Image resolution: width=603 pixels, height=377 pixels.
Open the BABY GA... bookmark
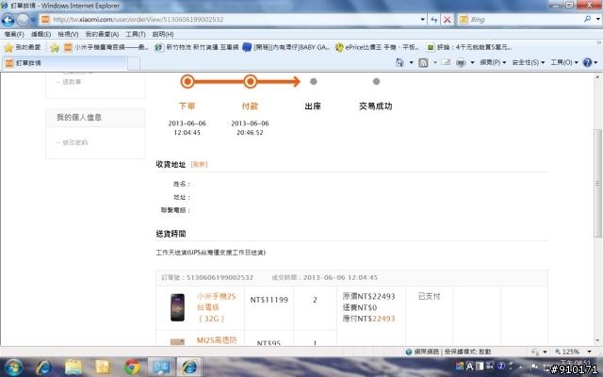286,47
